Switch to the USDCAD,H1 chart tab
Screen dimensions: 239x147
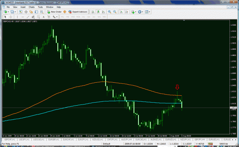pos(39,139)
